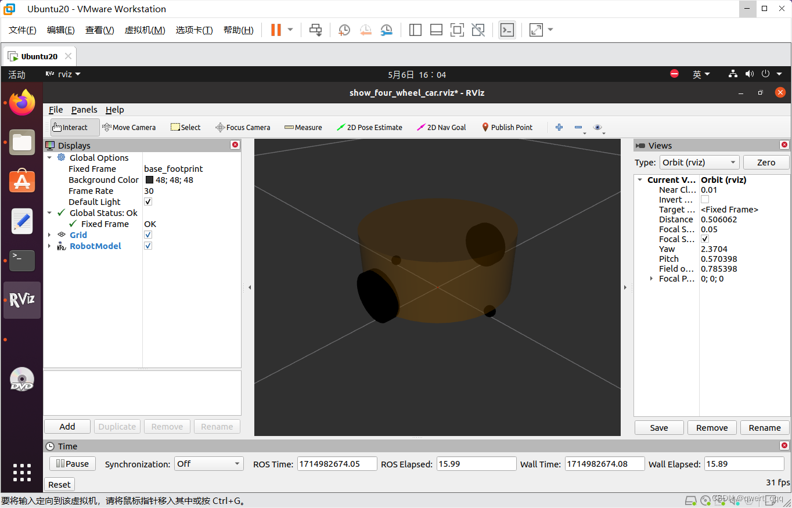Toggle the RobotModel display checkbox

(148, 246)
